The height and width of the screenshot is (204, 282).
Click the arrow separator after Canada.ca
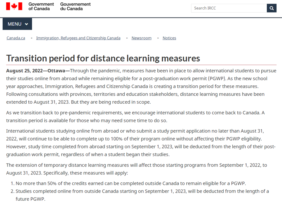click(x=32, y=38)
